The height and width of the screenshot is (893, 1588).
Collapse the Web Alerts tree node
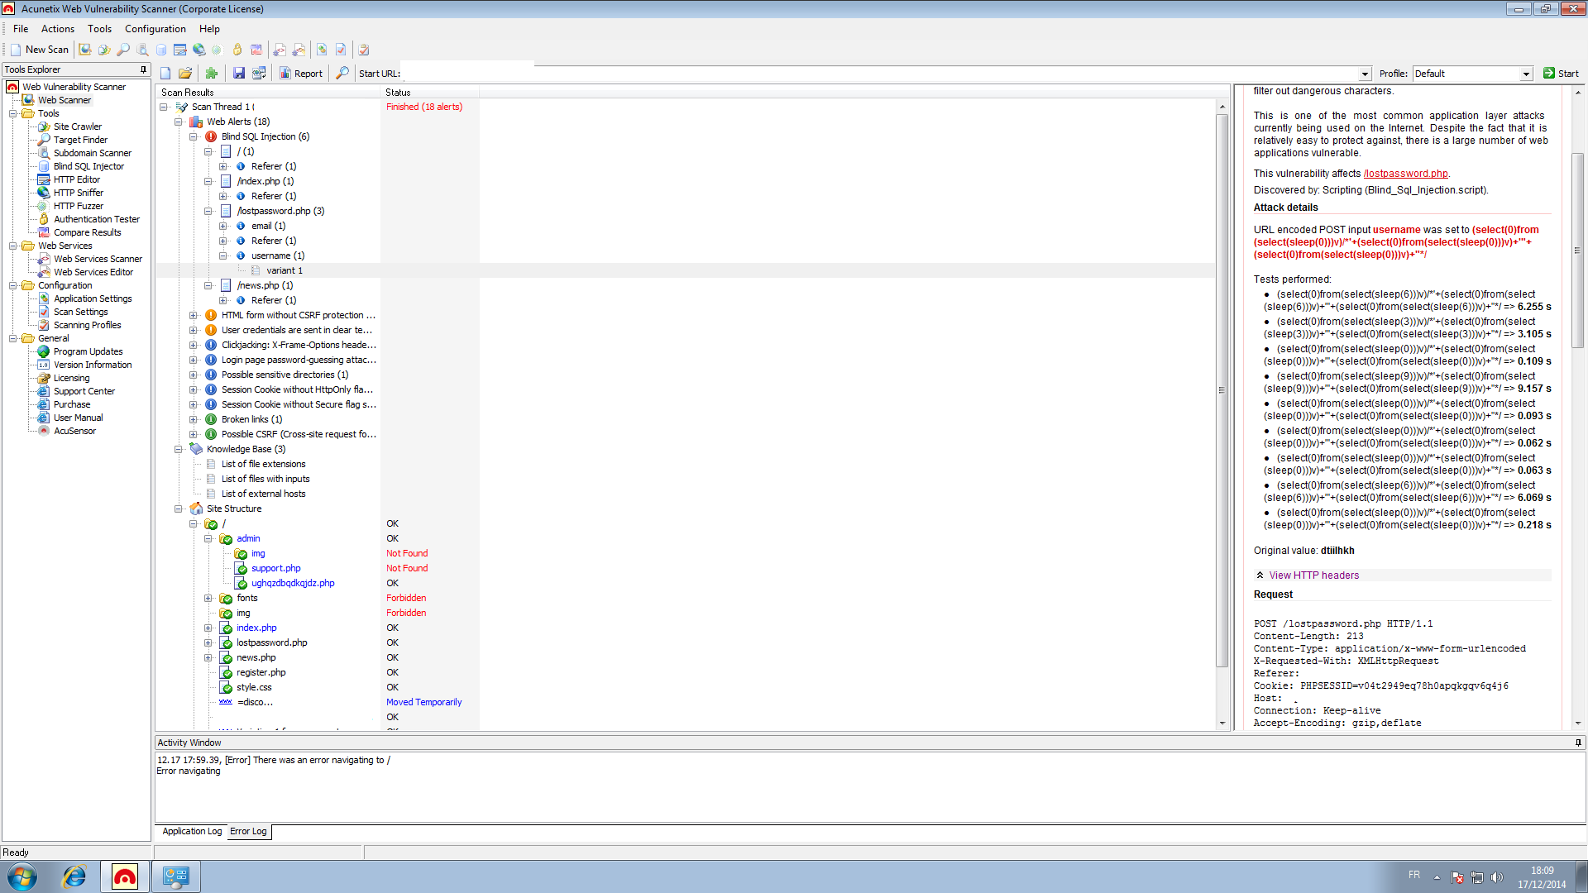pyautogui.click(x=179, y=122)
